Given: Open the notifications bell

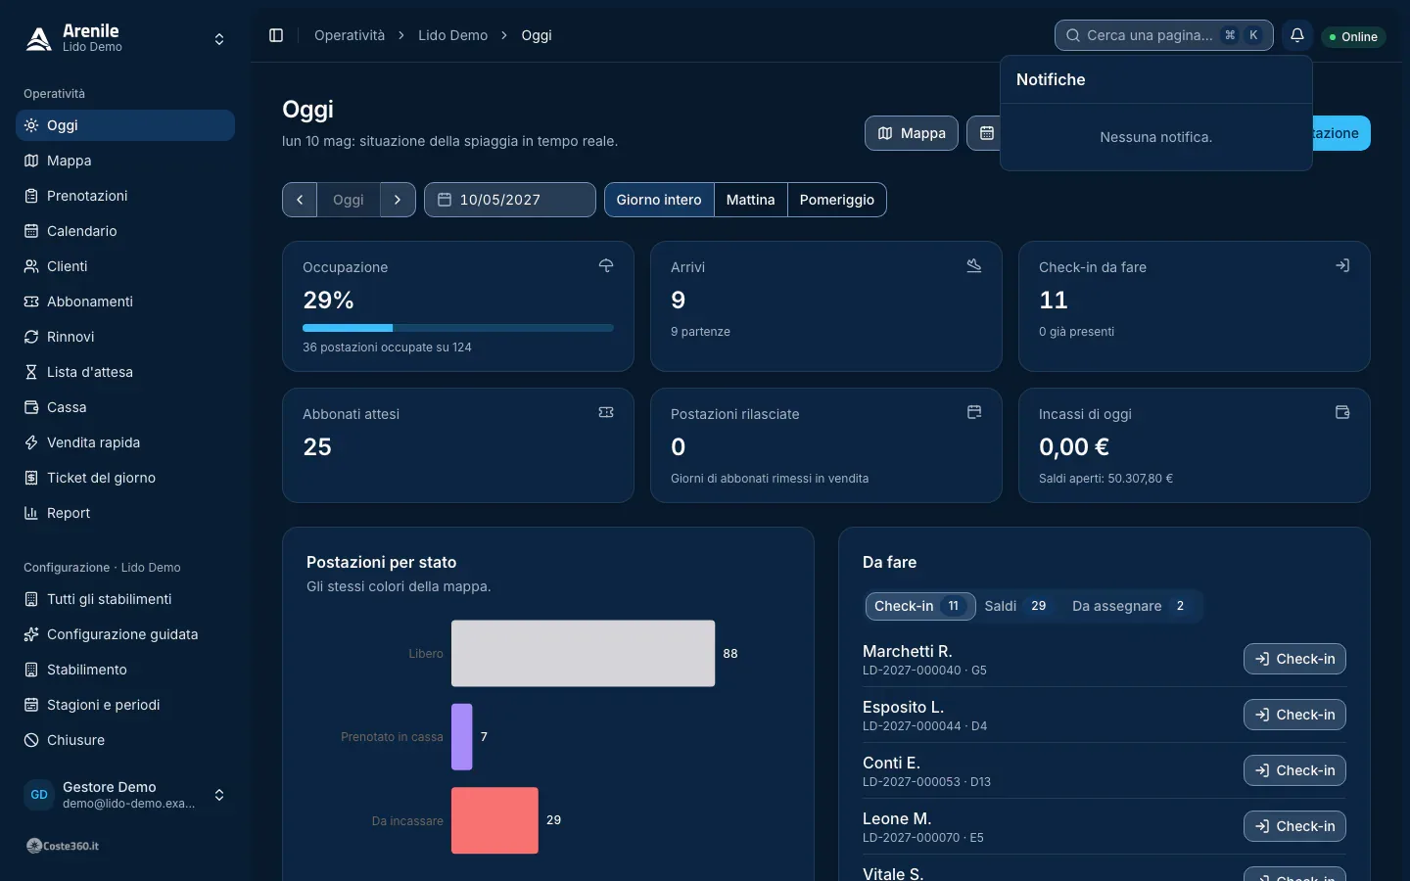Looking at the screenshot, I should click(x=1297, y=35).
